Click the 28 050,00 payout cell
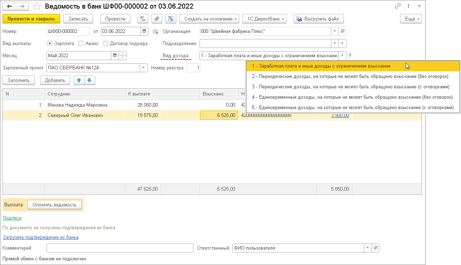 pos(143,105)
